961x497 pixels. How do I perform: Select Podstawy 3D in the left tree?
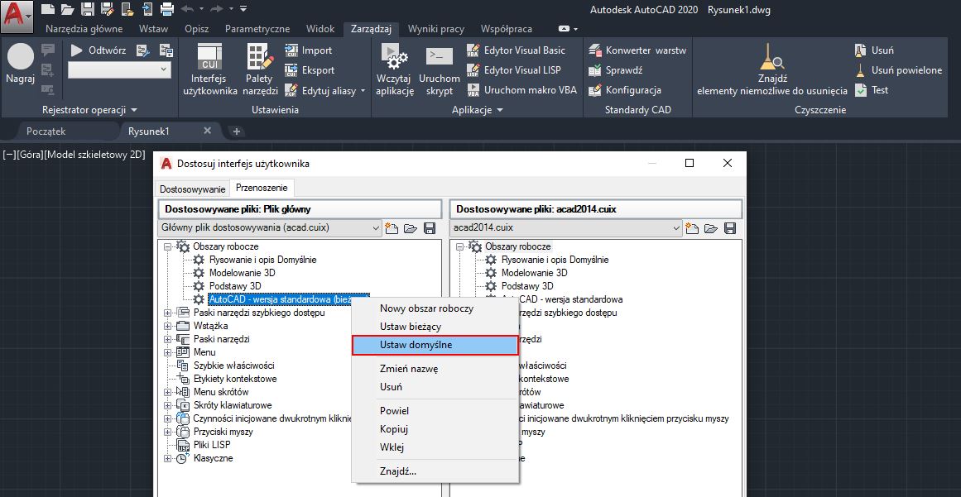tap(235, 286)
